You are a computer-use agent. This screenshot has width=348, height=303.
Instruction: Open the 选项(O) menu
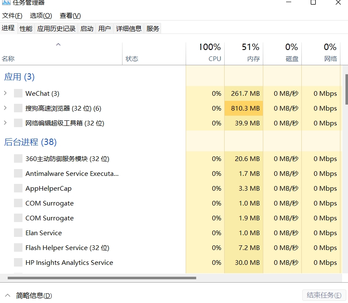(x=41, y=16)
